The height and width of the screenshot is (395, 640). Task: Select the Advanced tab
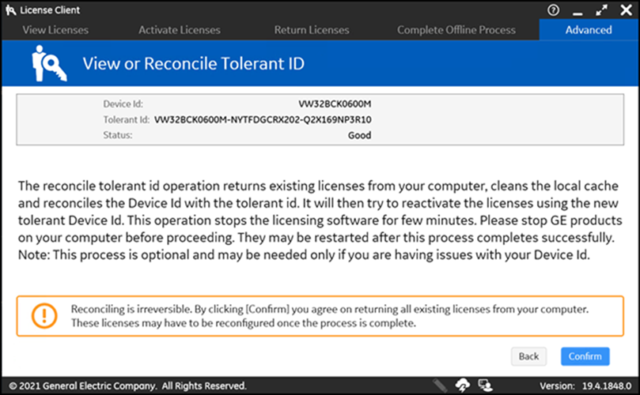click(x=589, y=30)
